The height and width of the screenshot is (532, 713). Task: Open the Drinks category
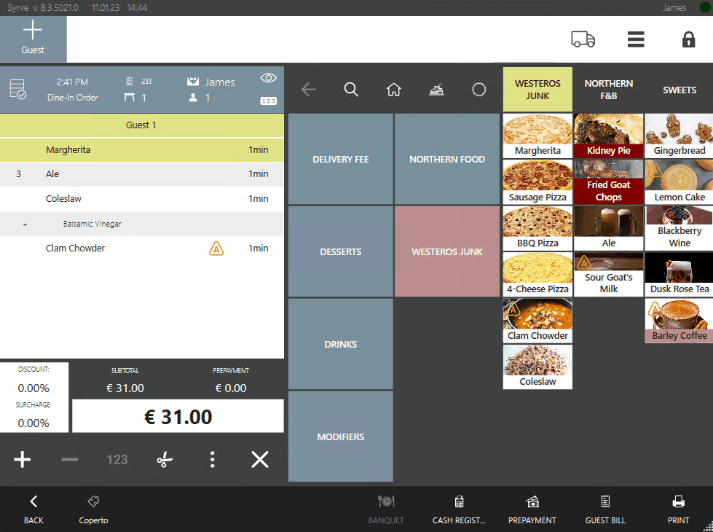coord(340,344)
